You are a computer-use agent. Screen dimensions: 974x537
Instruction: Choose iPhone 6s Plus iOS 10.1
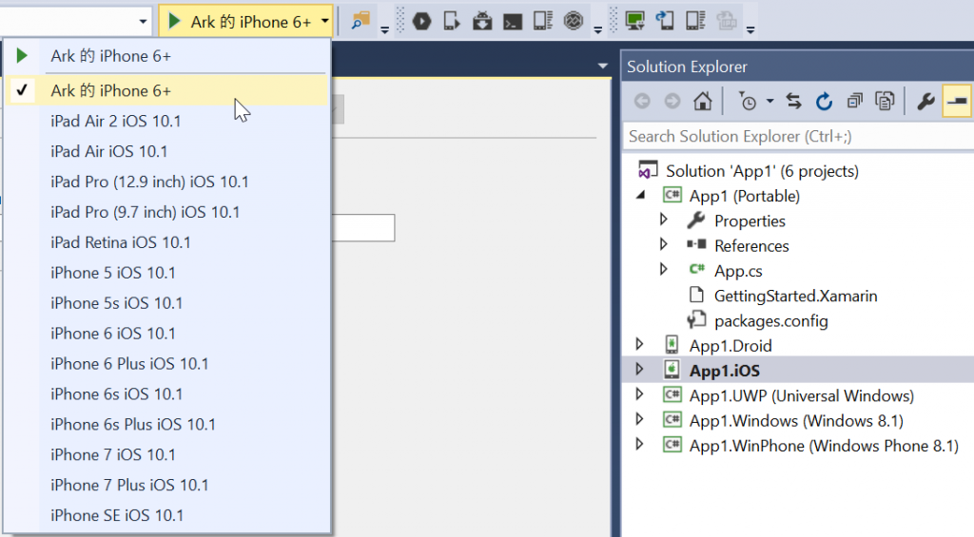(x=167, y=425)
